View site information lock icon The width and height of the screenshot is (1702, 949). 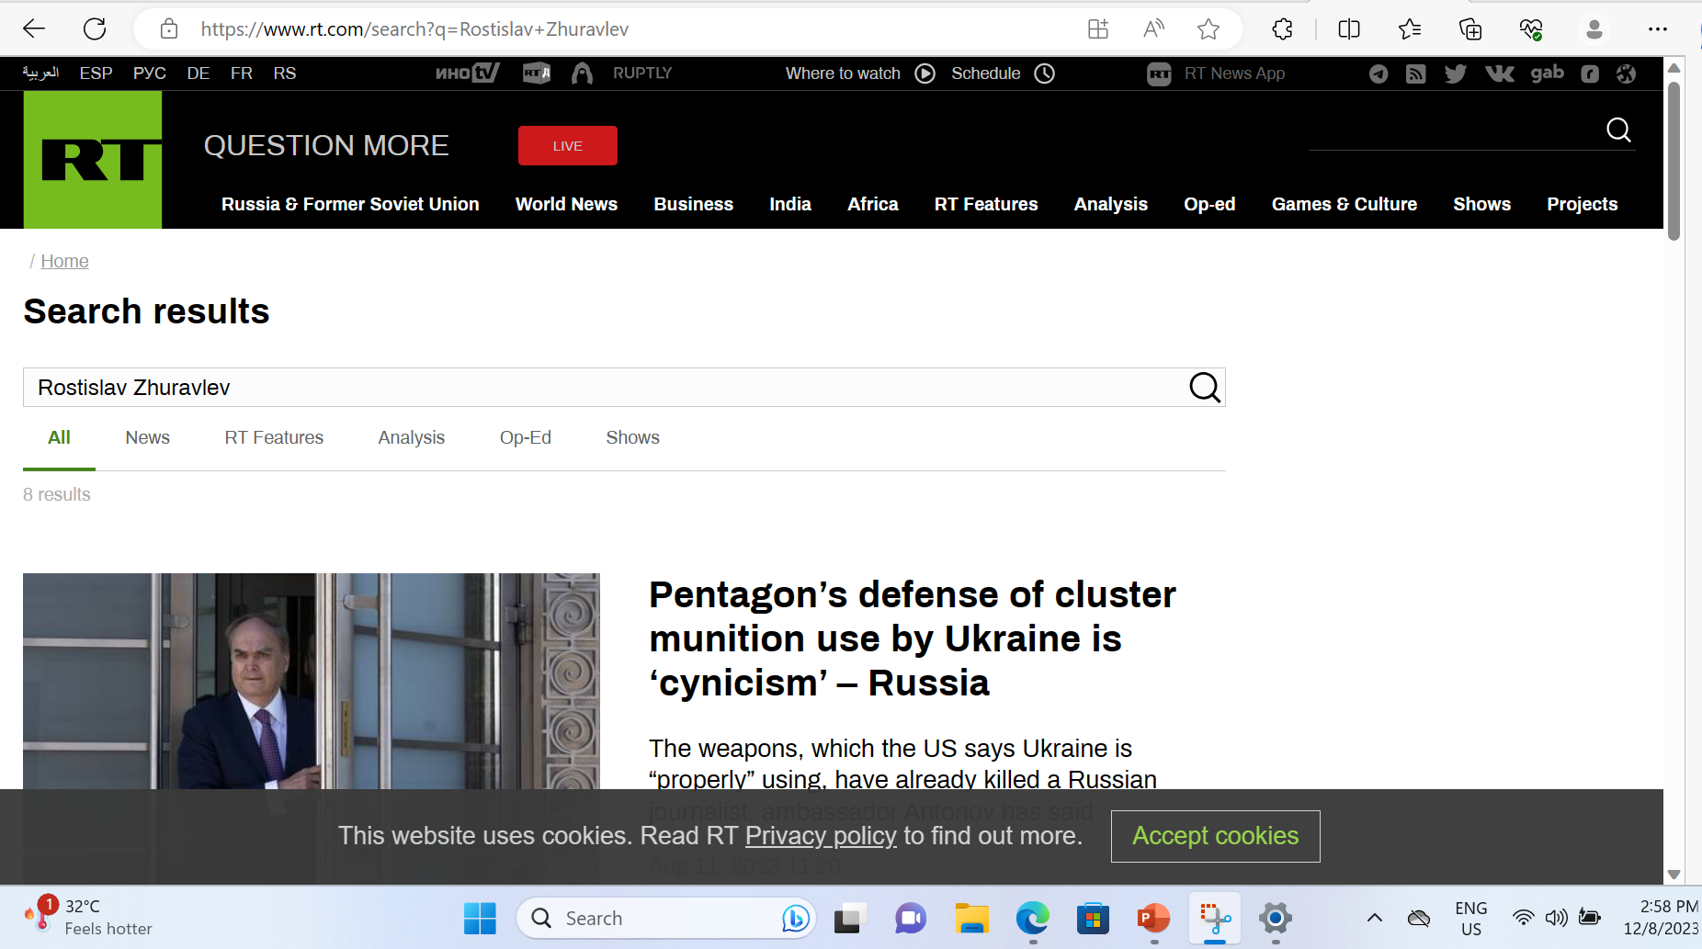(169, 29)
